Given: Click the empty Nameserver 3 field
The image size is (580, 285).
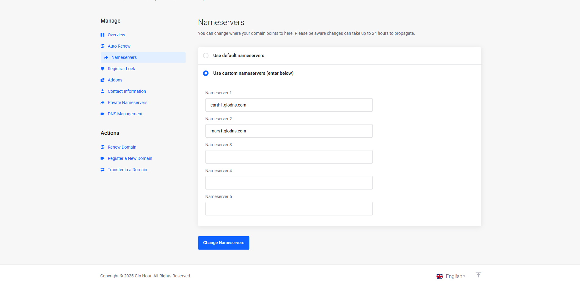Looking at the screenshot, I should [289, 157].
